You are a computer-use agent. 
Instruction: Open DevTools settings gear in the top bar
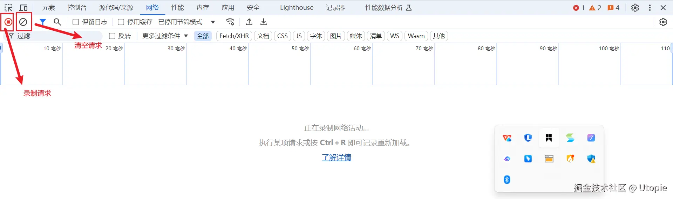635,8
